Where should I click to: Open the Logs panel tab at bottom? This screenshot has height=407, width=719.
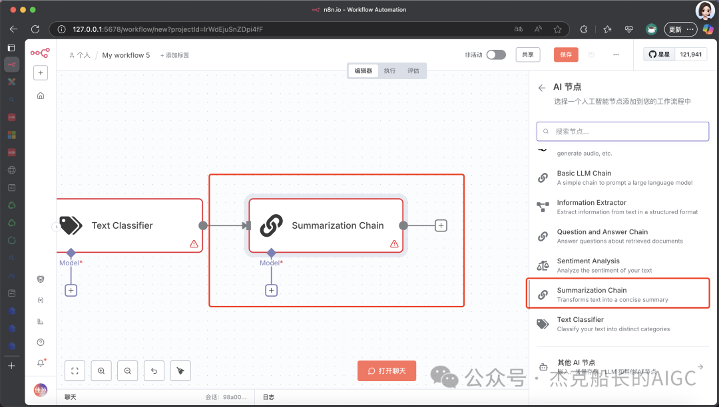coord(268,397)
